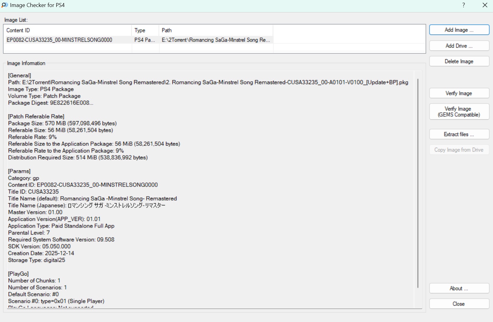Click the path cell of the listed image
Image resolution: width=493 pixels, height=322 pixels.
tap(216, 40)
